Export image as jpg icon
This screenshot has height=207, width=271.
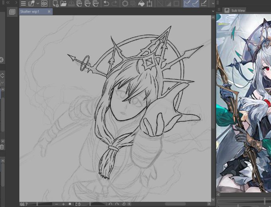point(79,4)
